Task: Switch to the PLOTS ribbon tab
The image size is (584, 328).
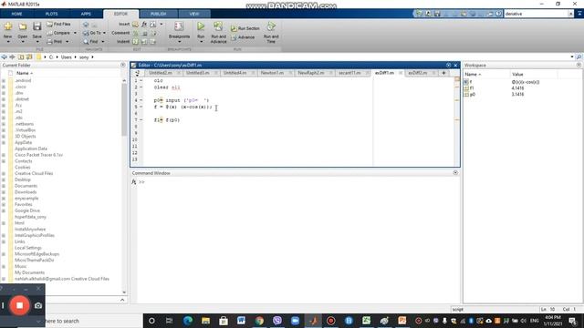Action: coord(51,14)
